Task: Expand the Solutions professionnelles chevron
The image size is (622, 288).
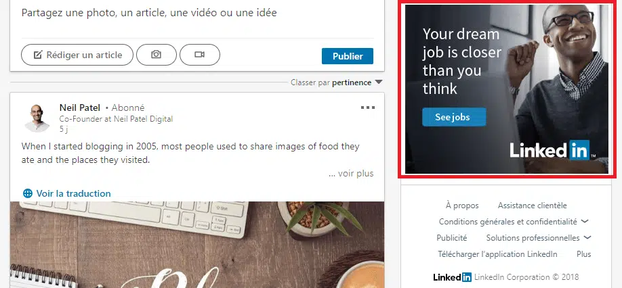Action: [587, 237]
